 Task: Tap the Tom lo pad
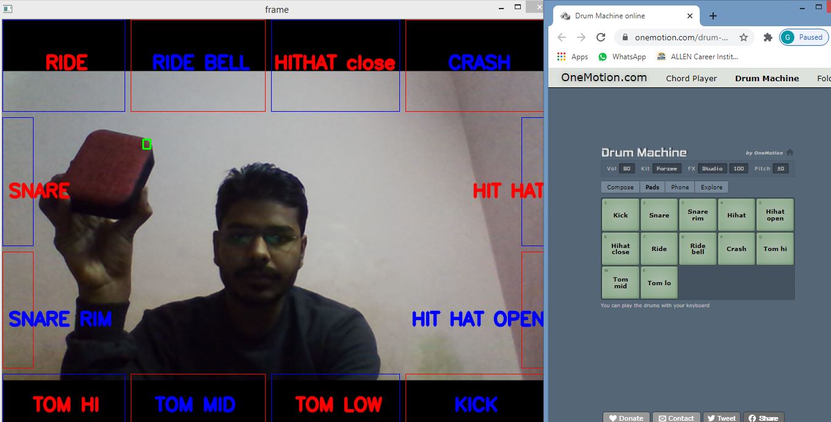tap(659, 283)
